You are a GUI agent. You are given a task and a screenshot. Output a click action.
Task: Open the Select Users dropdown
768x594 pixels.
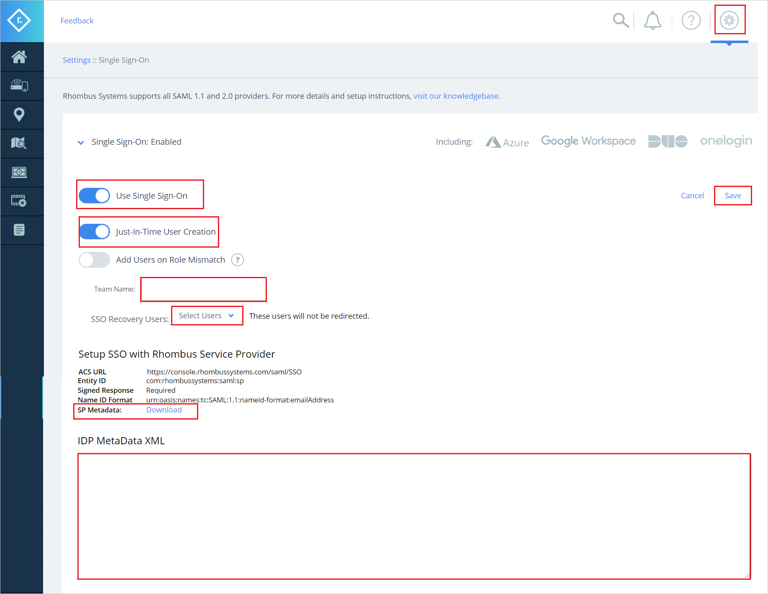tap(207, 316)
